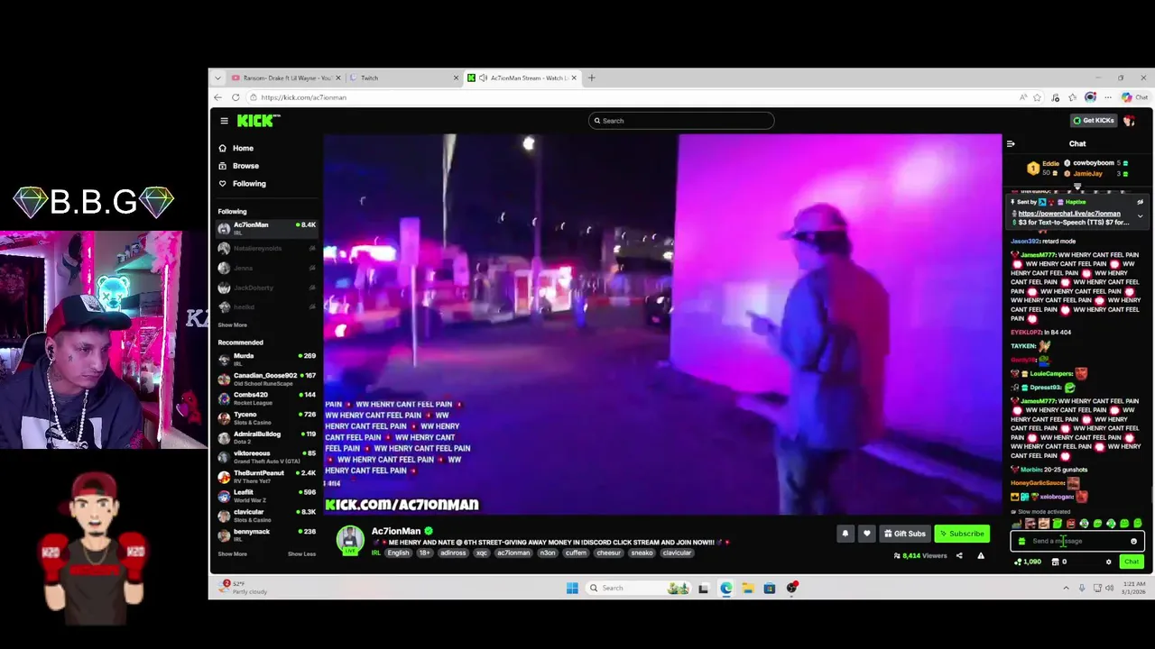Open a new browser tab
The width and height of the screenshot is (1155, 649).
[592, 78]
